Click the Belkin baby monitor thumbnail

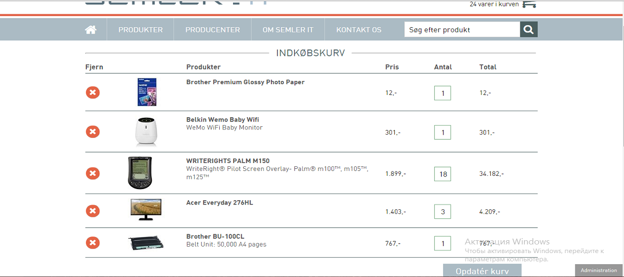(146, 132)
